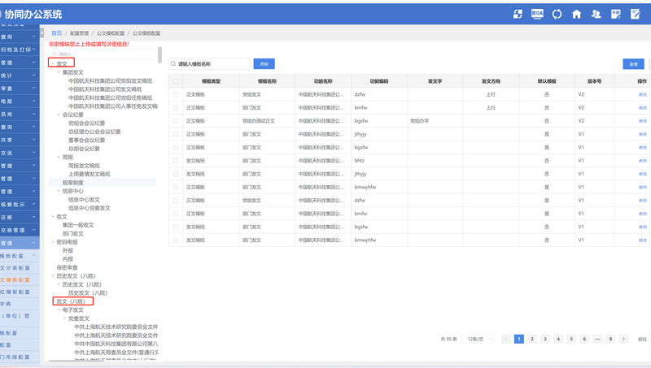
Task: Open the two-person contacts icon in the header
Action: (596, 14)
